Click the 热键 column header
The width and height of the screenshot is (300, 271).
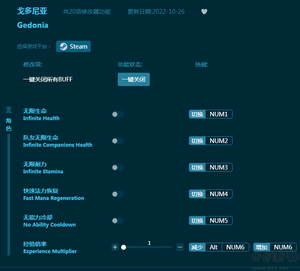202,64
